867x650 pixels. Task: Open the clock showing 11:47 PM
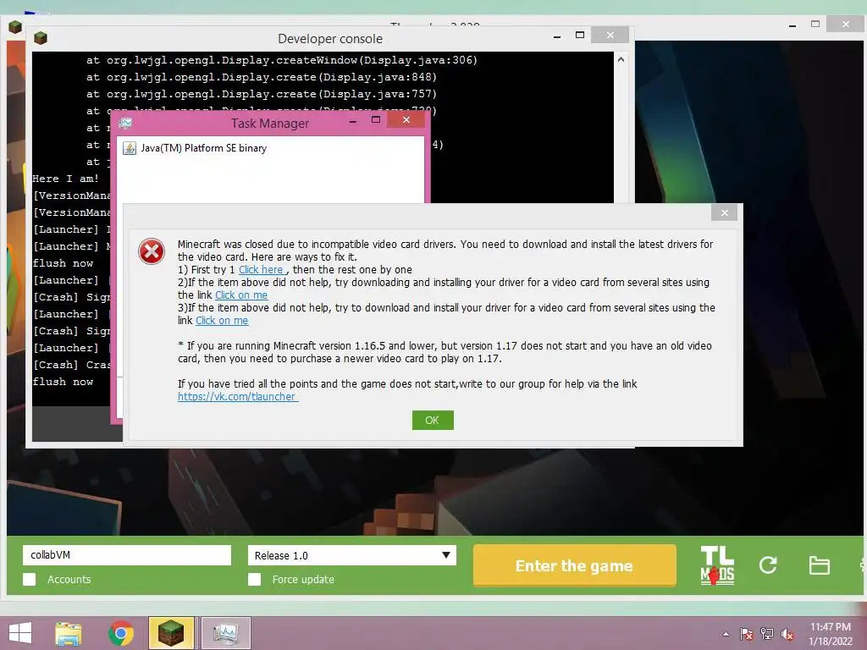tap(831, 634)
